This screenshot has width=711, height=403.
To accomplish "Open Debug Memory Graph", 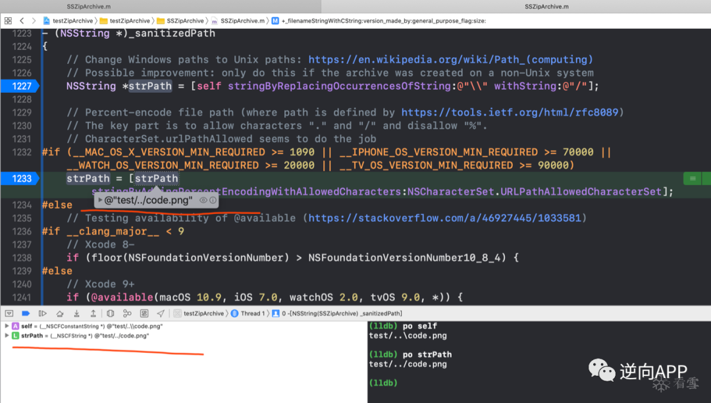I will (x=128, y=313).
